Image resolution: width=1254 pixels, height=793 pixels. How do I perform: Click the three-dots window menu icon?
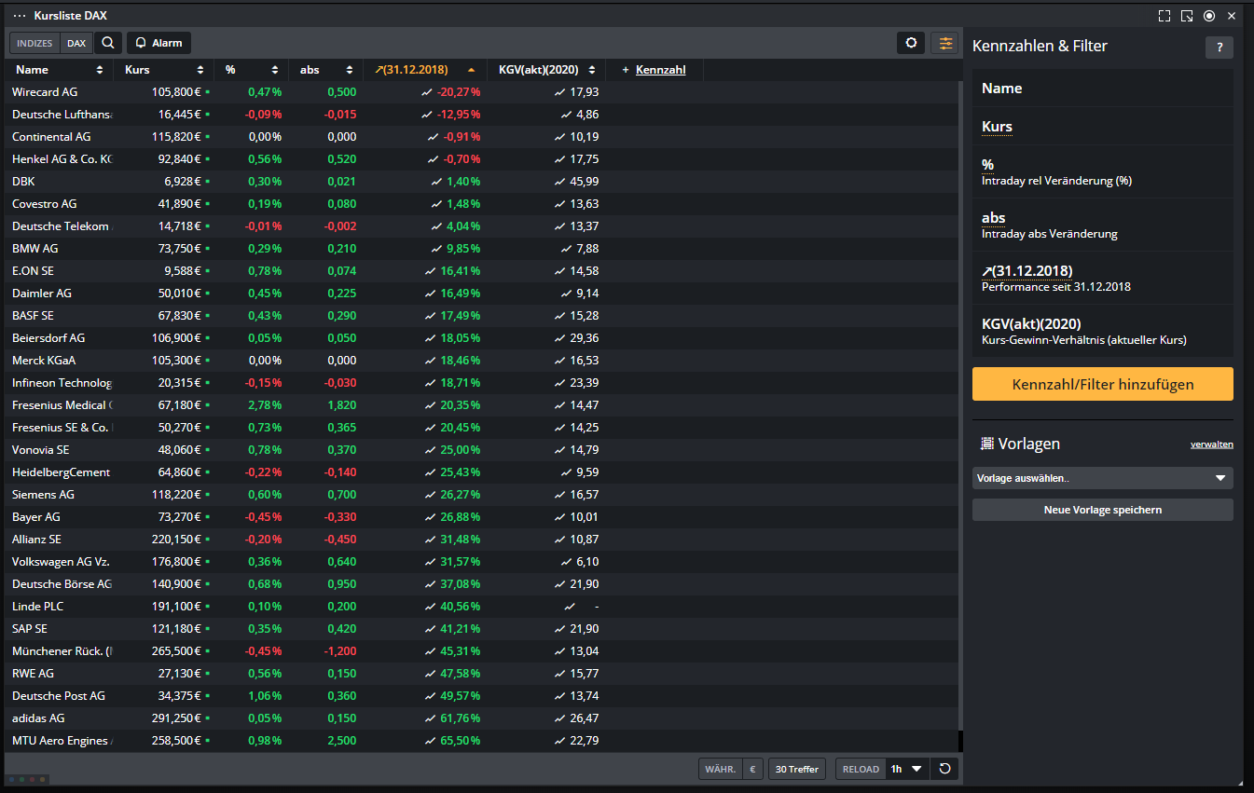coord(20,16)
